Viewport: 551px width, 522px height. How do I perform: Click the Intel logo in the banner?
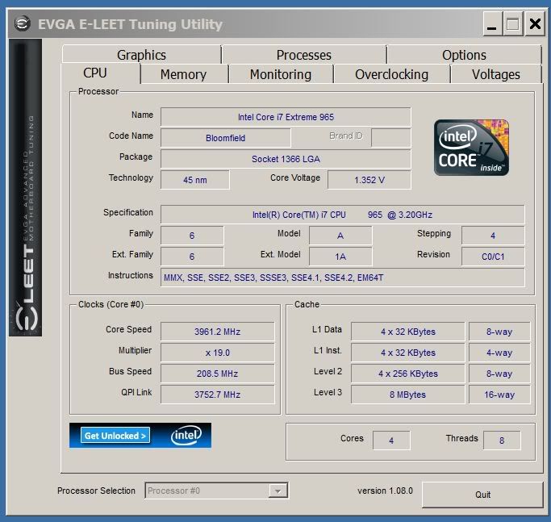186,436
